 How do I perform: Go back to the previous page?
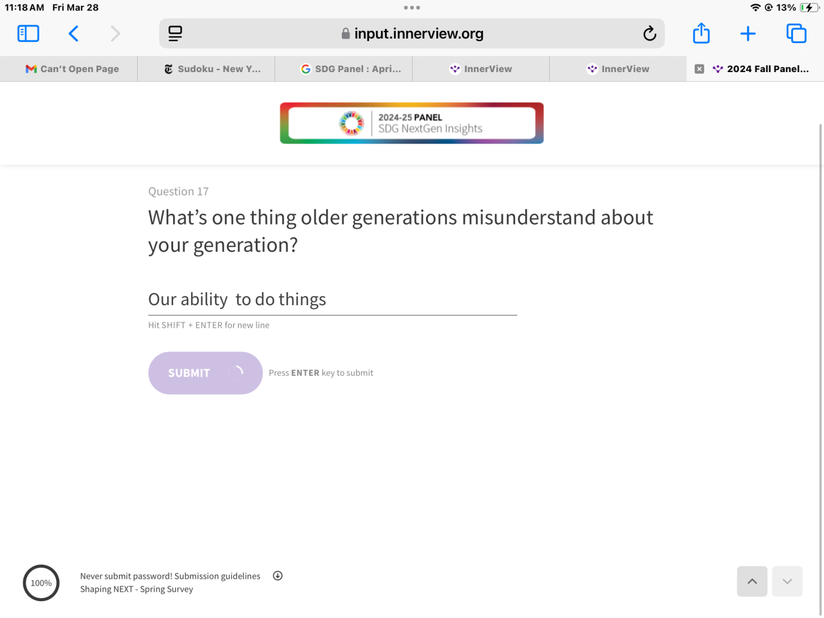74,33
